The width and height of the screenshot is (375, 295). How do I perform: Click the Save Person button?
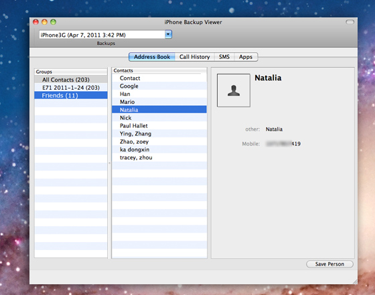(329, 264)
